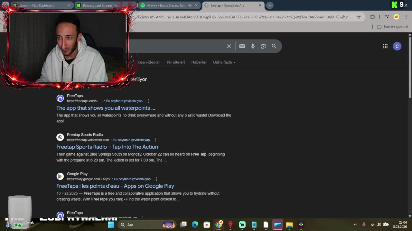Close the Ayayay Bratia Stereo tab
Viewport: 412px width, 231px height.
point(196,5)
